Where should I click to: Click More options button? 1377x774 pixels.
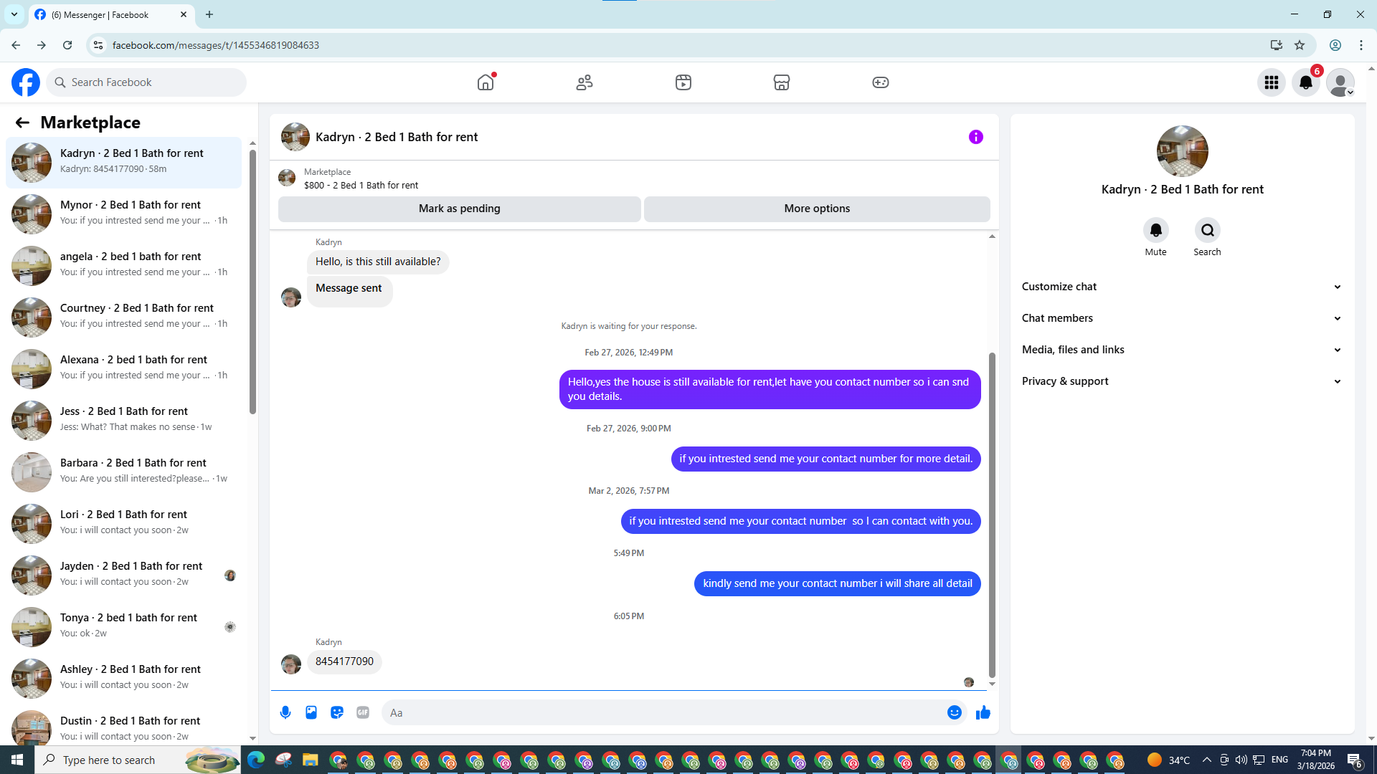tap(817, 209)
